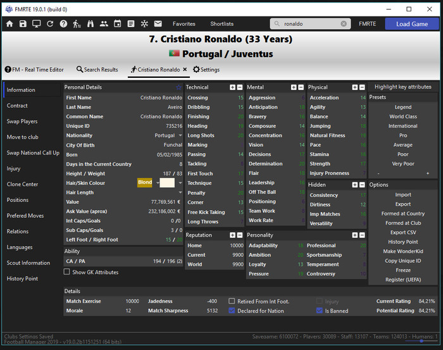This screenshot has width=443, height=350.
Task: Decrease all Technical attributes with minus
Action: (240, 87)
